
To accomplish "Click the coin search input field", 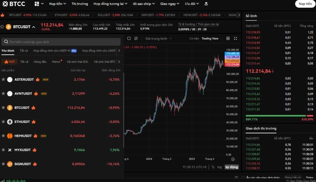I will (x=61, y=42).
